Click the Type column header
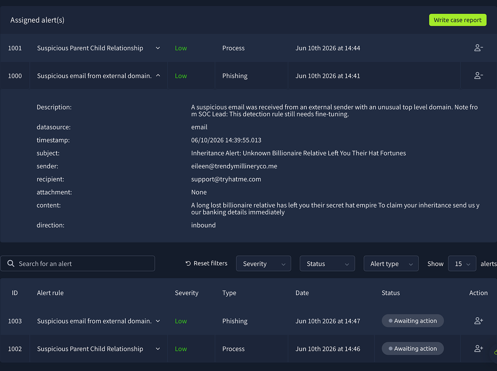This screenshot has width=497, height=371. 229,293
